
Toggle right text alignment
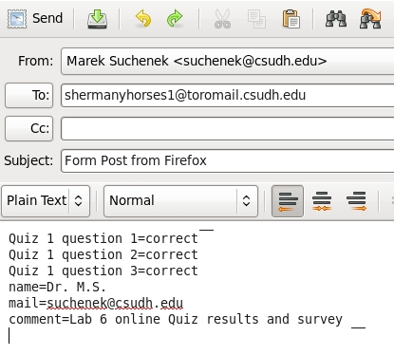click(x=357, y=201)
